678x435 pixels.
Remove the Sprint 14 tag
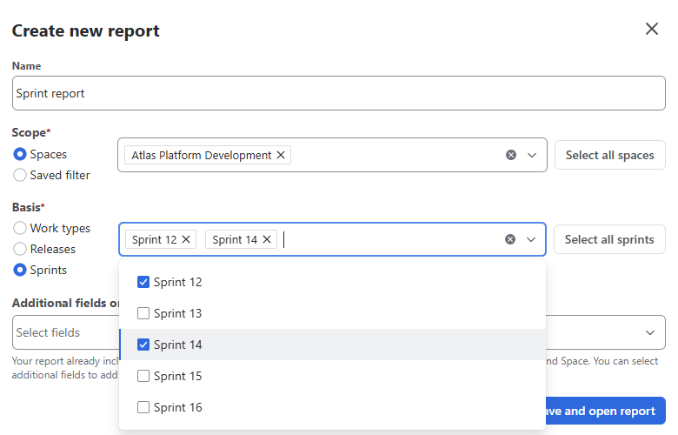267,239
